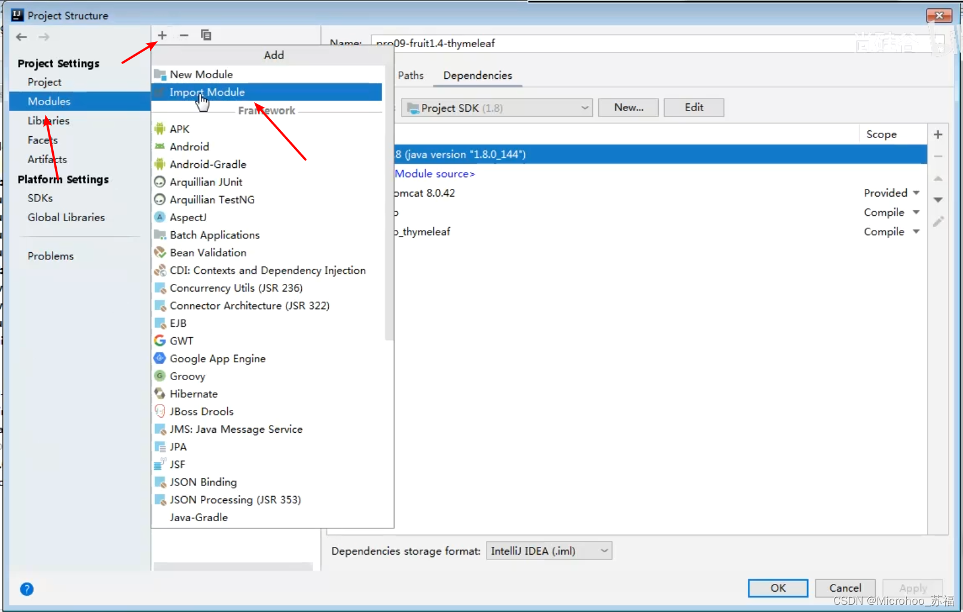Select APK framework entry

pos(267,129)
